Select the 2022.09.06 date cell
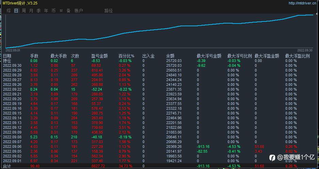 click(12, 147)
